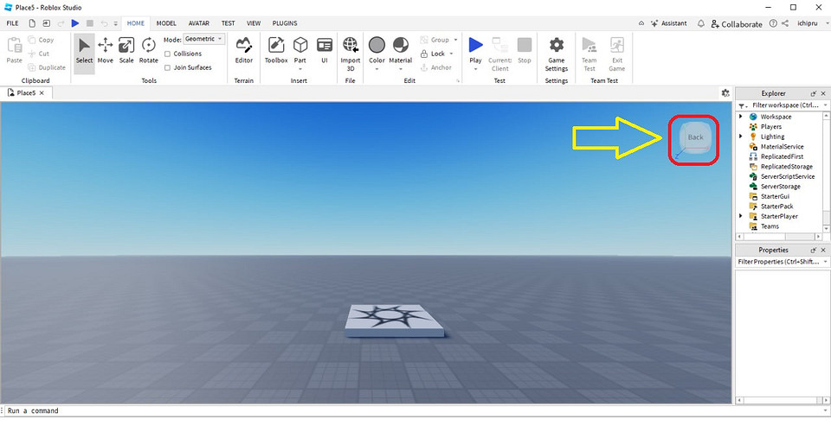Open the Mode Geometric dropdown
Viewport: 831px width, 432px height.
[204, 39]
